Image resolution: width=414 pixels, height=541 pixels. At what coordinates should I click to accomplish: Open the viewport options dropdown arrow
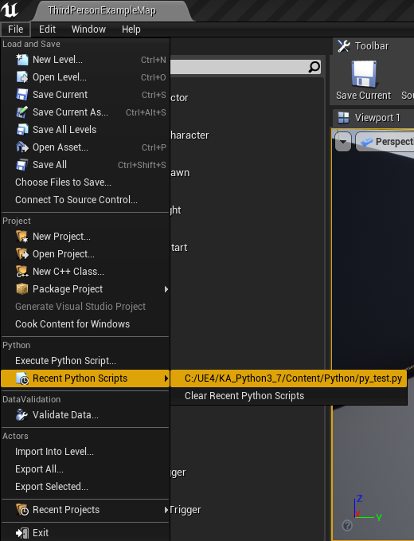click(x=343, y=142)
